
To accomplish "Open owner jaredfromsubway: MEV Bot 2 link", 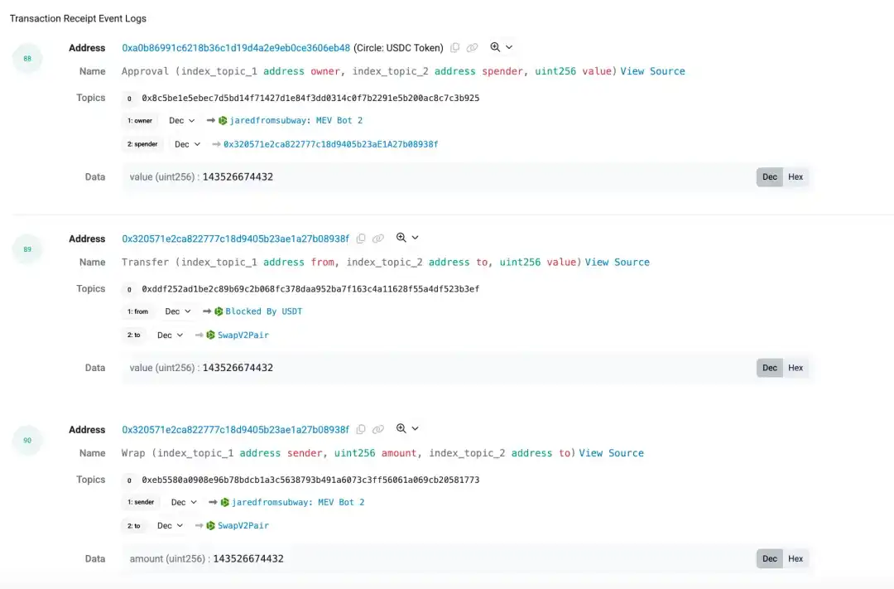I will (296, 120).
